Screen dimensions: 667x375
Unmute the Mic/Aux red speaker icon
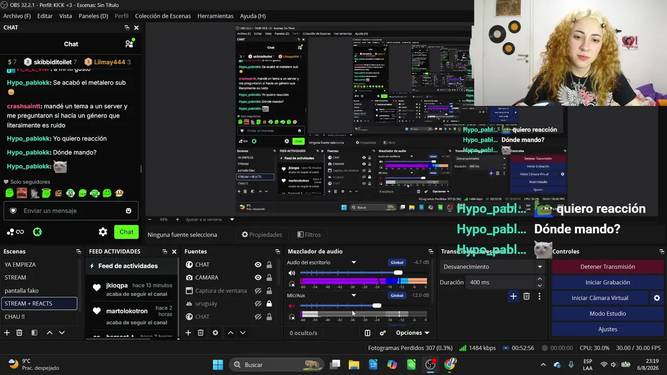(x=292, y=306)
